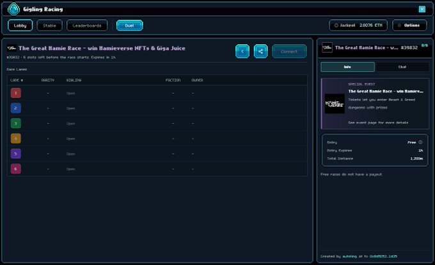Click the GIGLING column header
This screenshot has width=435, height=265.
click(74, 80)
